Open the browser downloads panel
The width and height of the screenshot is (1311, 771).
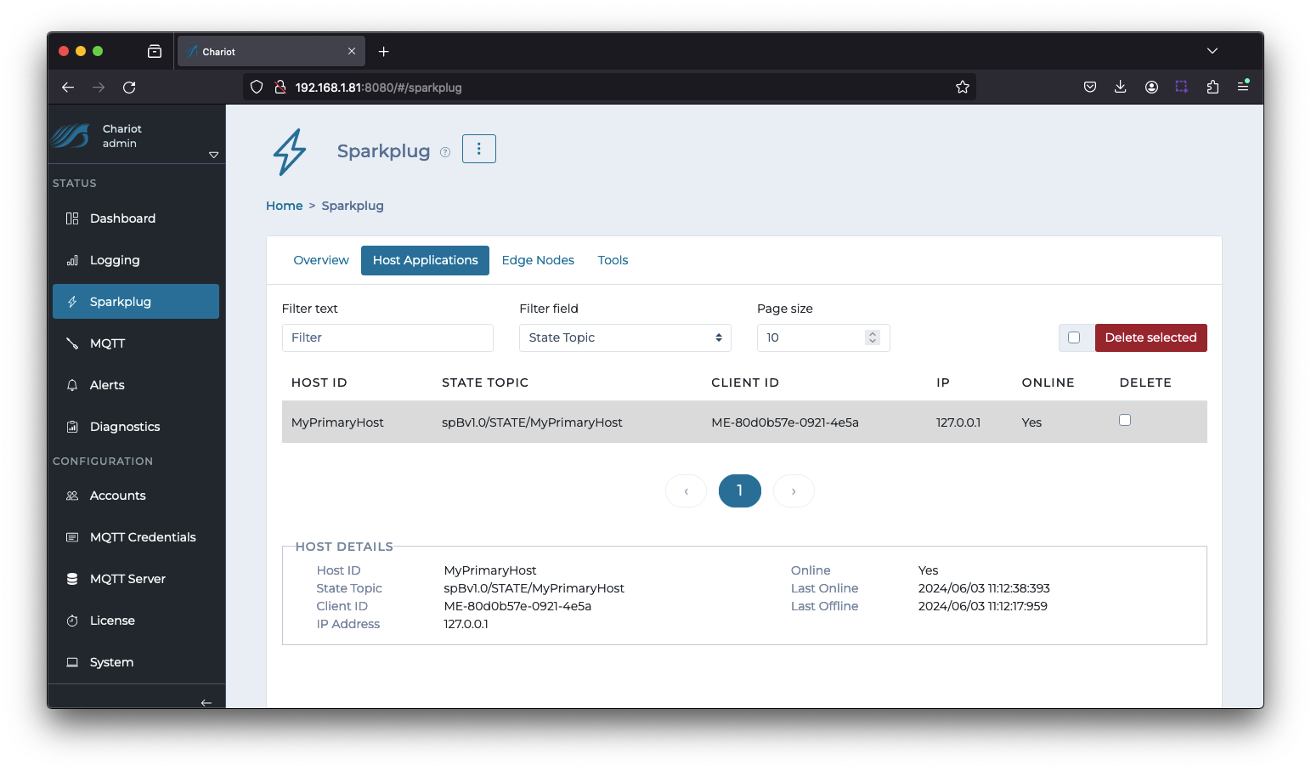coord(1121,87)
